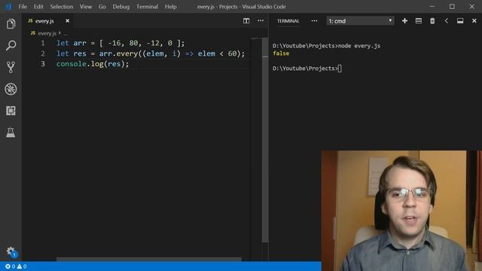Select the TERMINAL panel tab
The image size is (482, 271).
(x=288, y=21)
